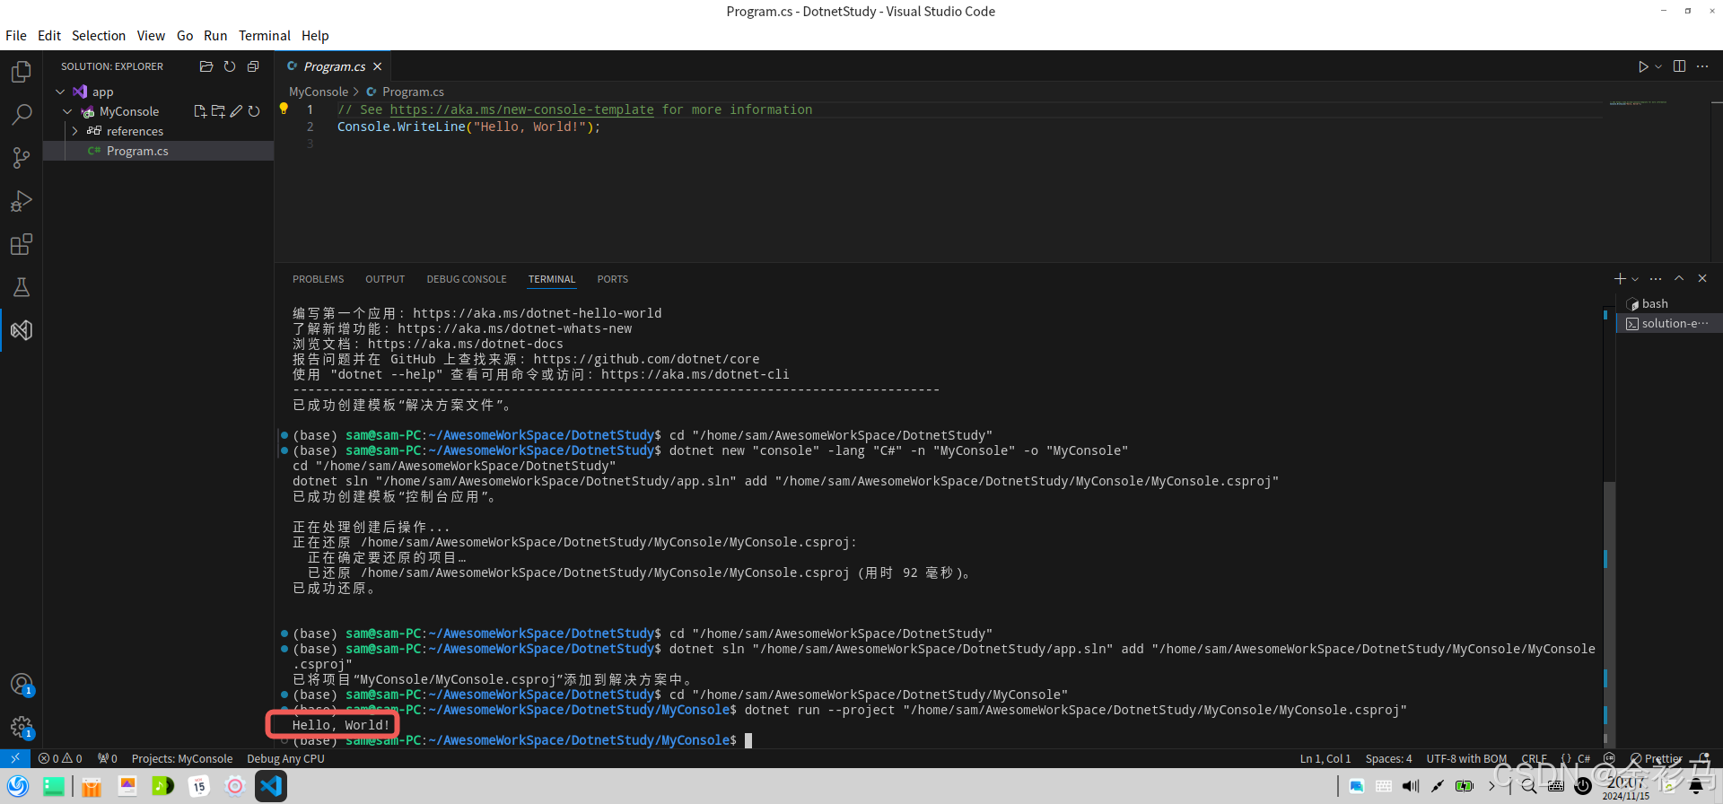Viewport: 1723px width, 804px height.
Task: Click the Open Solution folder icon
Action: click(206, 66)
